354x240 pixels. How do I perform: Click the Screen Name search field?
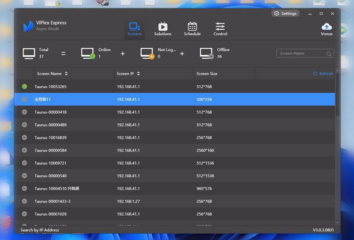click(x=305, y=53)
